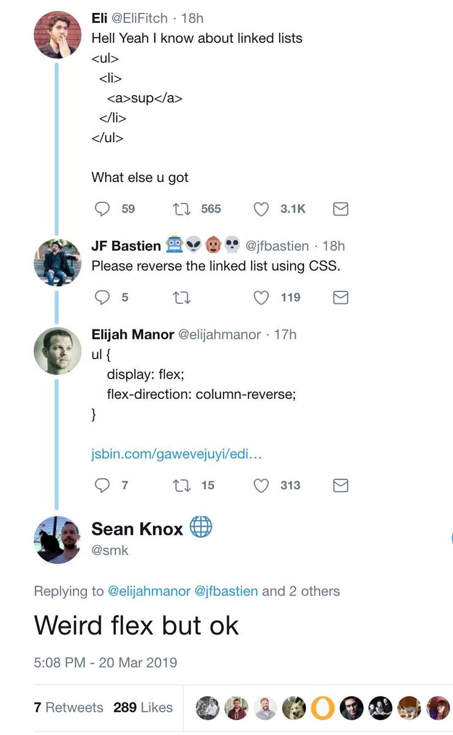
Task: Open the @jfbastien mention in reply line
Action: [x=226, y=591]
